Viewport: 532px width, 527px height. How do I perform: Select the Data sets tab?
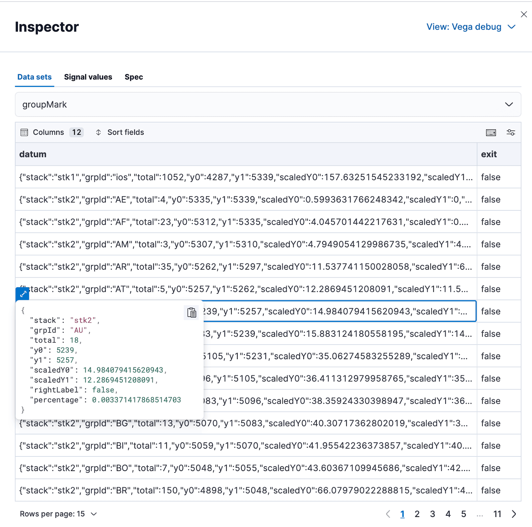(x=34, y=77)
